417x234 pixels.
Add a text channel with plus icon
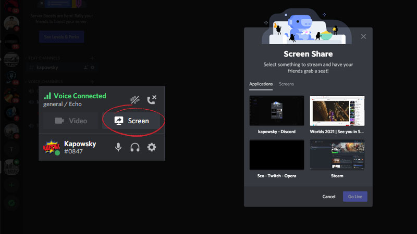(92, 58)
